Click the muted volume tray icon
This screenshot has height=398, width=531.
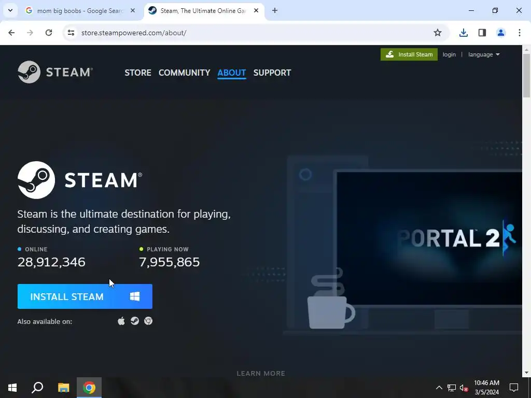tap(464, 388)
